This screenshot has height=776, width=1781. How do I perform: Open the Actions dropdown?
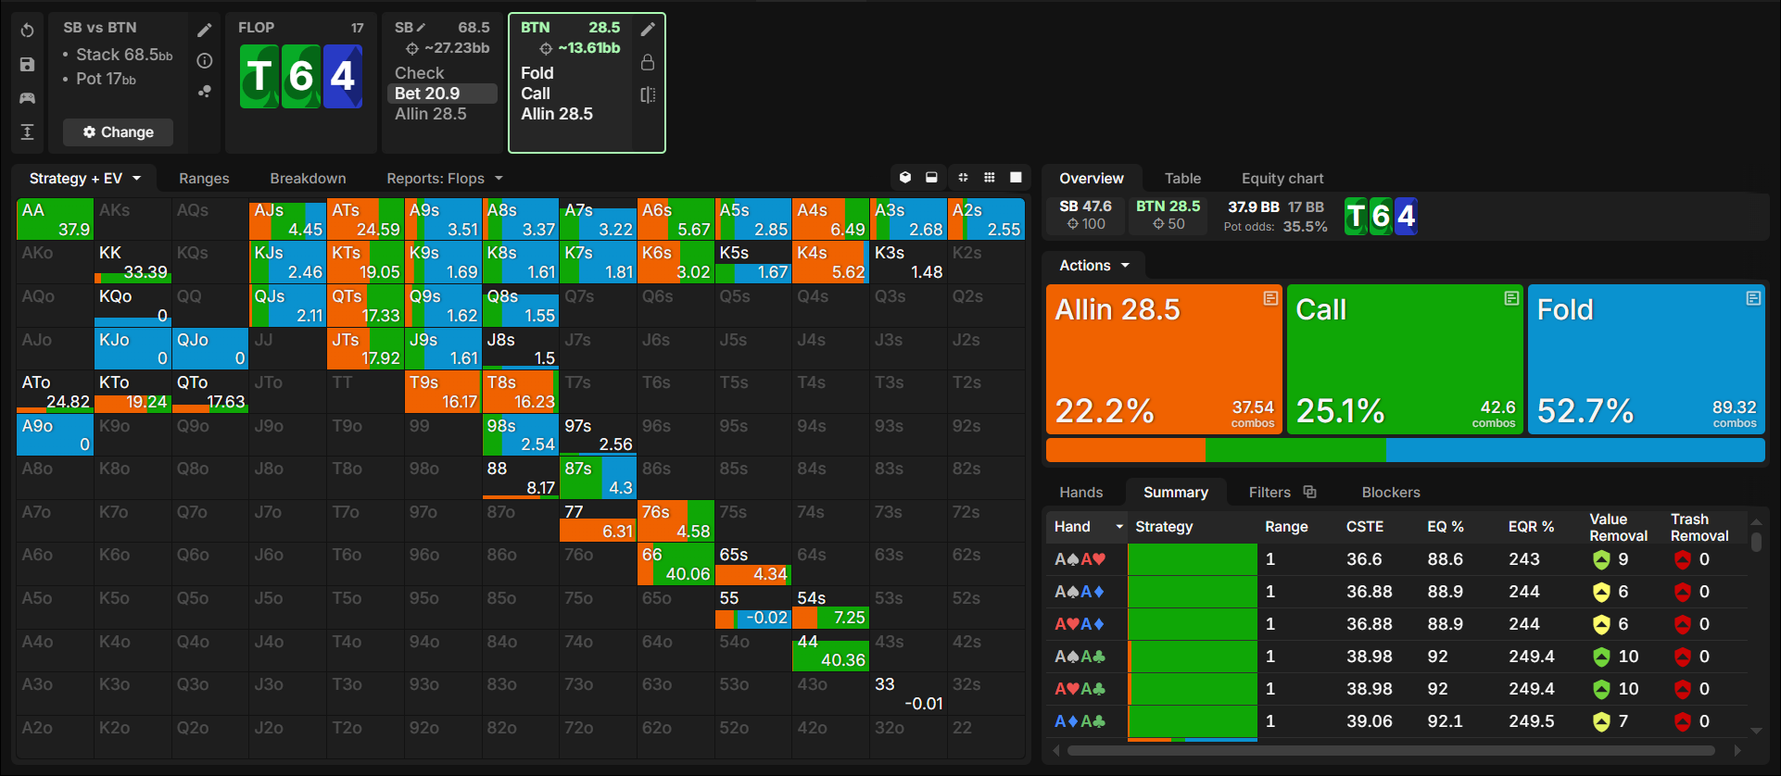click(x=1094, y=266)
